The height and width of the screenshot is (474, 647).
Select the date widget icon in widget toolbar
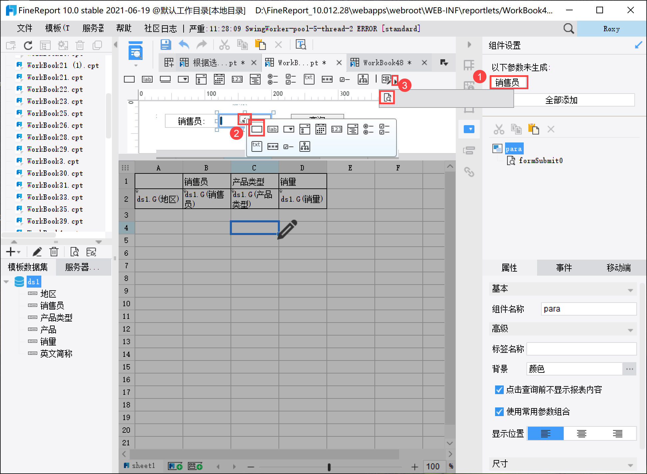coord(219,79)
